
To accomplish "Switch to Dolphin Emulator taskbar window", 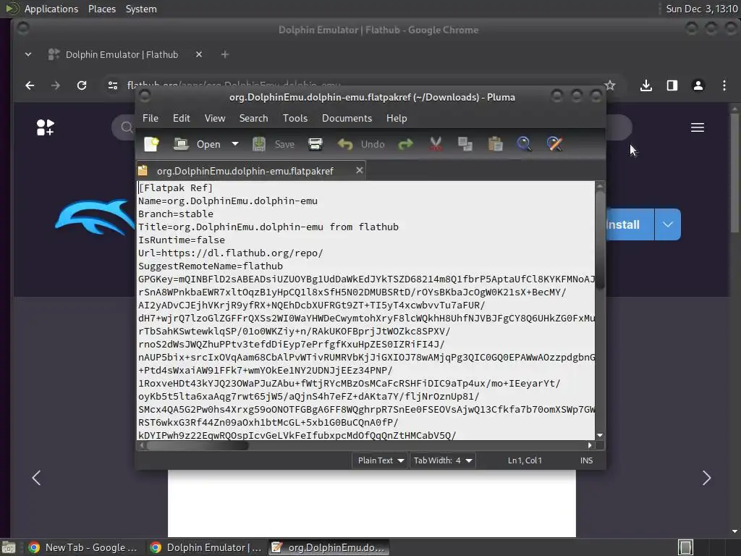I will pos(205,547).
